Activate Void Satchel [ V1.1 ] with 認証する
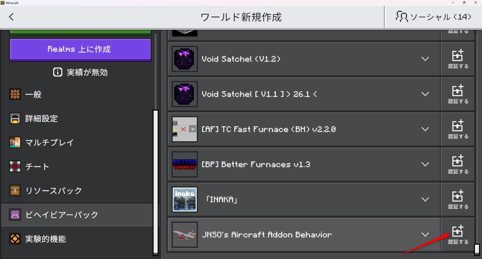The height and width of the screenshot is (259, 482). [x=458, y=94]
